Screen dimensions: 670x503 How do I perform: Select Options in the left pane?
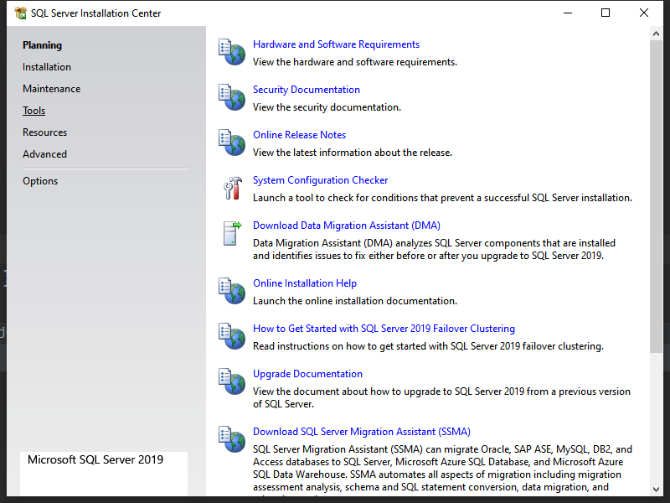click(40, 181)
